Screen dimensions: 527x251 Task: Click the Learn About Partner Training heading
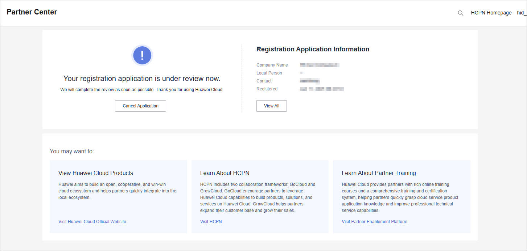[x=379, y=173]
